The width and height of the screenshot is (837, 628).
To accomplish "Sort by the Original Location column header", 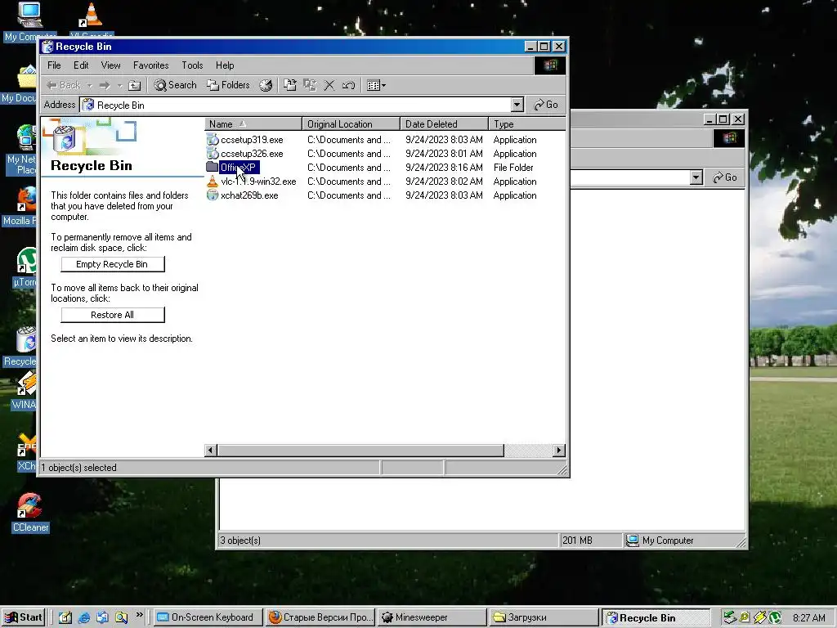I will tap(351, 124).
